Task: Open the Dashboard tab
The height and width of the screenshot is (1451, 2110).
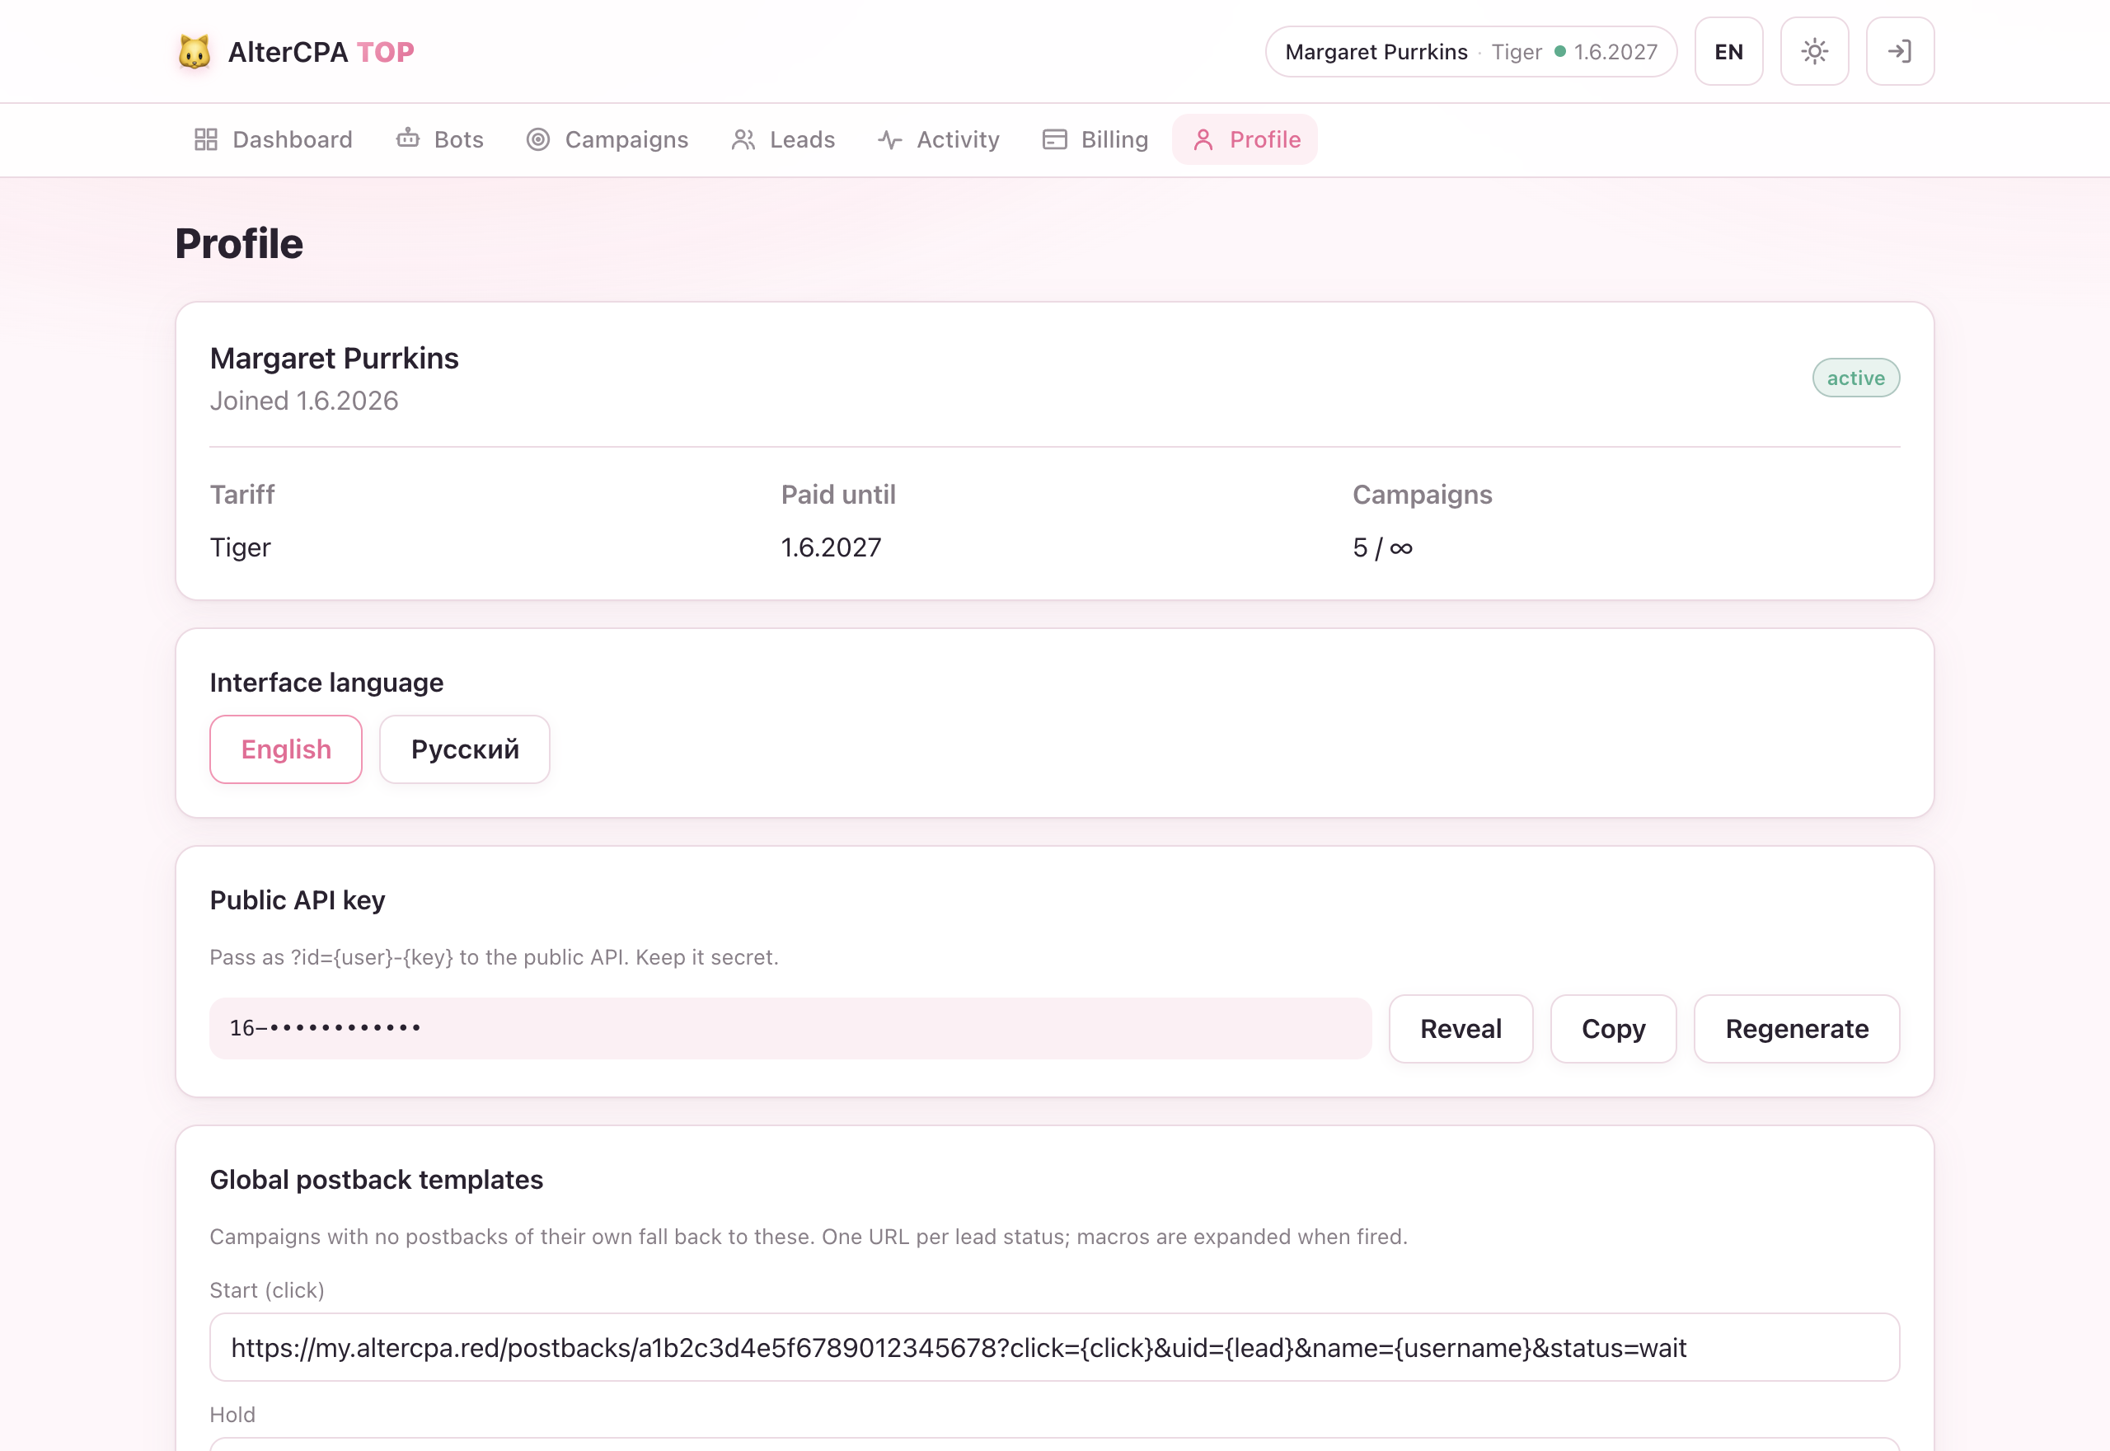Action: point(274,139)
